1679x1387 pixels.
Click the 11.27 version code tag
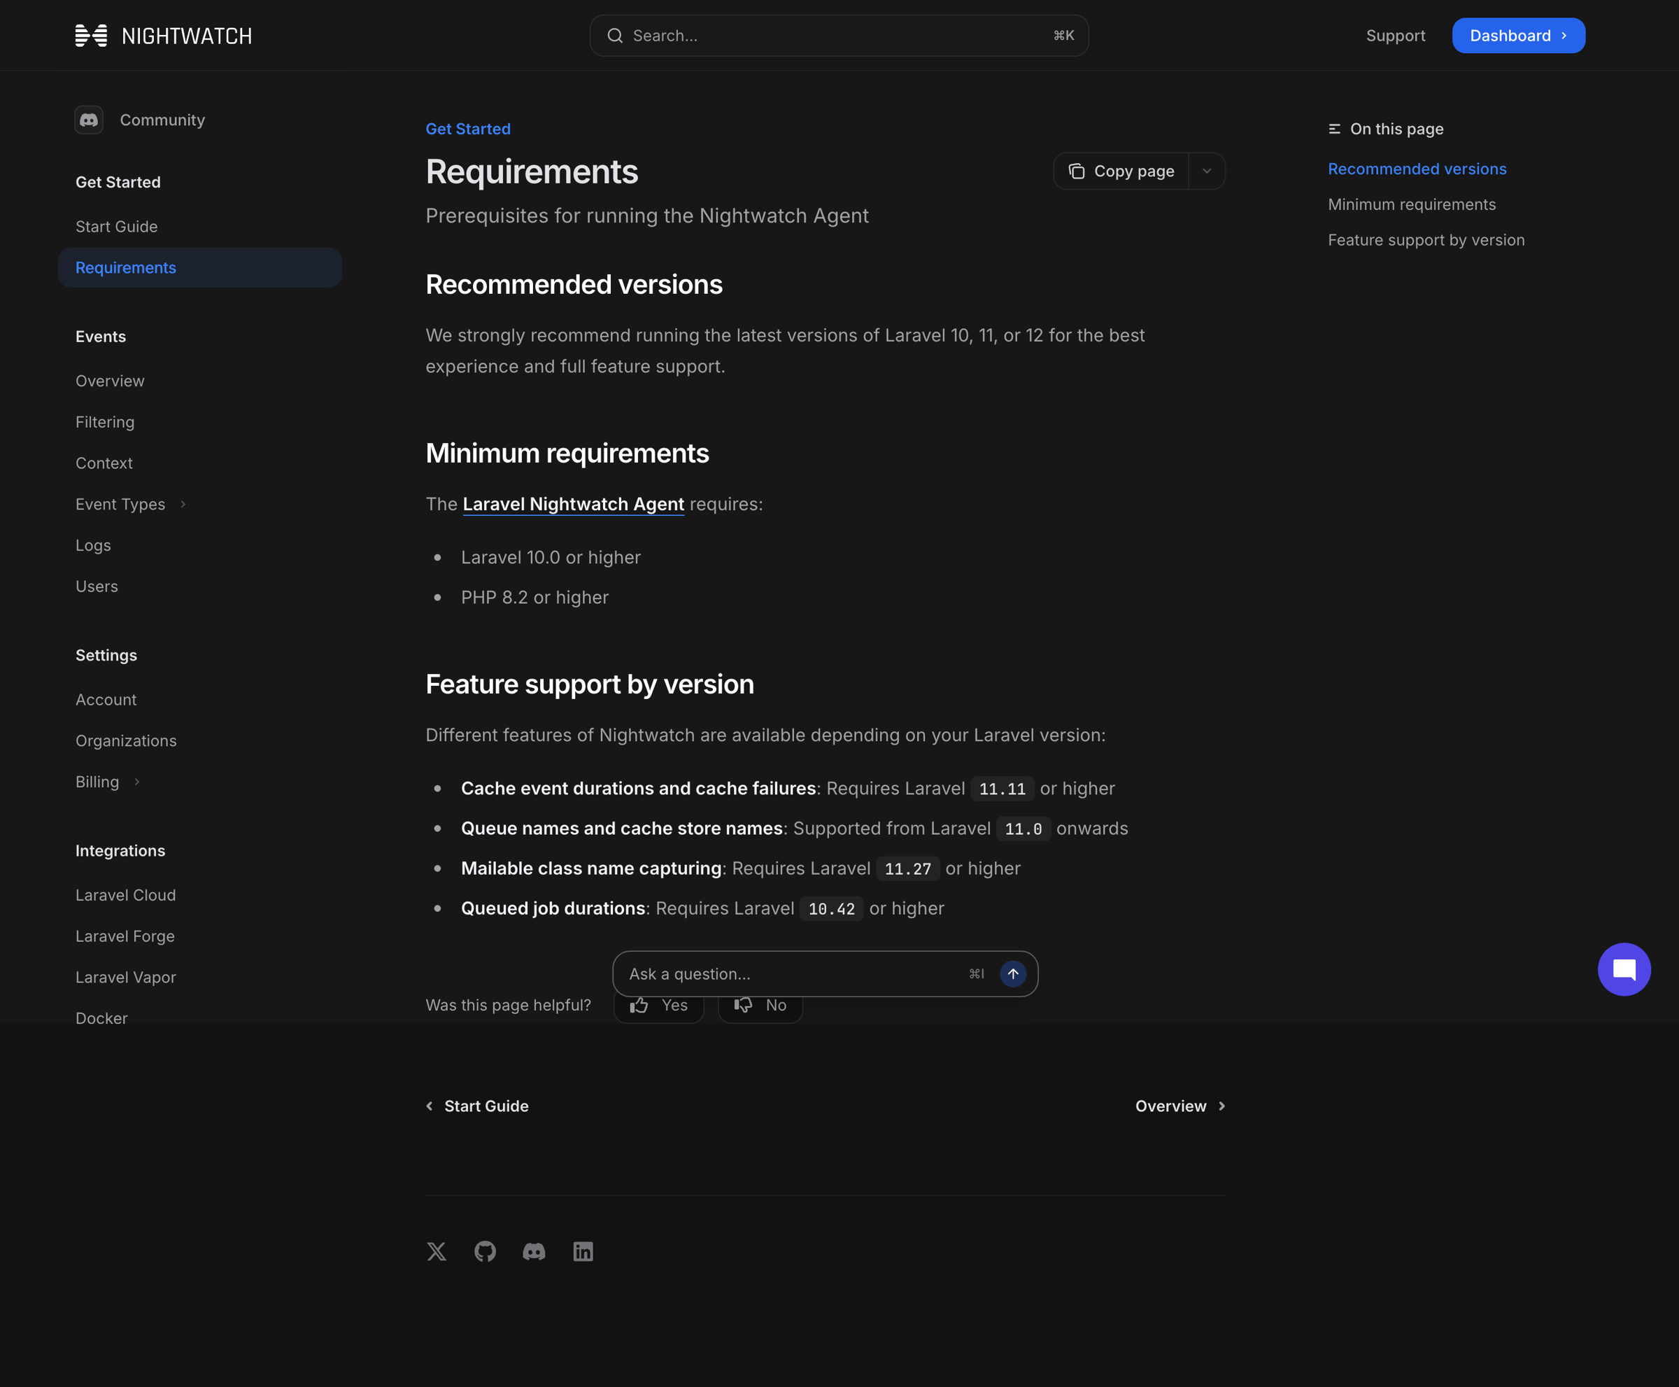click(x=907, y=868)
